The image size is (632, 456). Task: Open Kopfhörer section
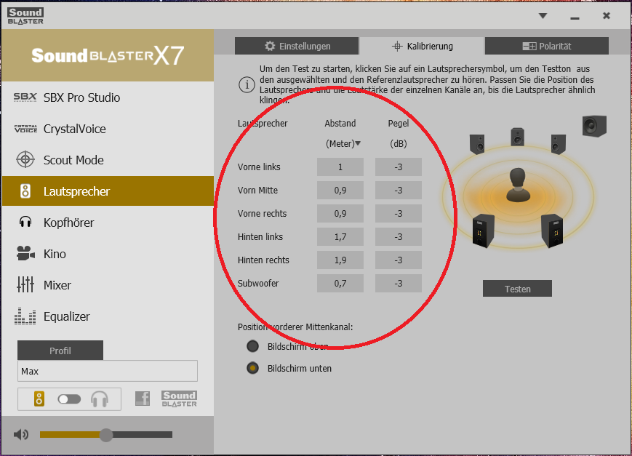pyautogui.click(x=108, y=223)
